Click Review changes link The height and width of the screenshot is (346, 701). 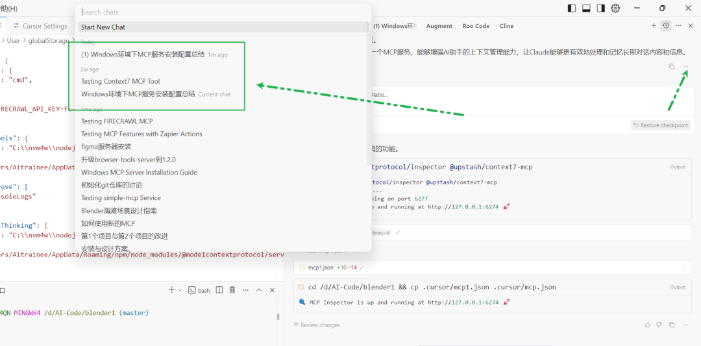click(317, 325)
